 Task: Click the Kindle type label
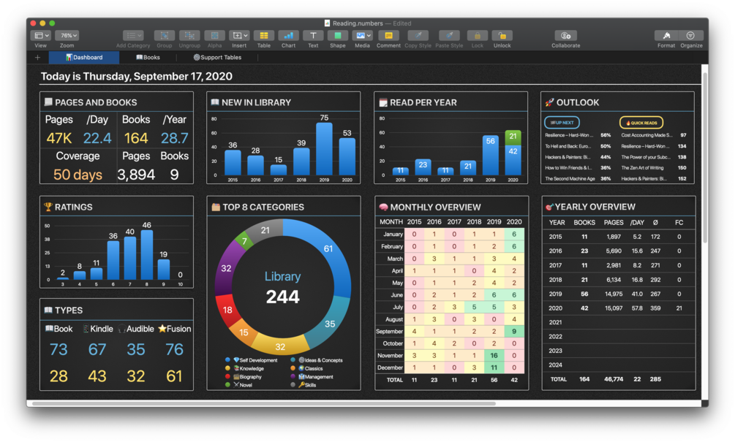point(98,329)
